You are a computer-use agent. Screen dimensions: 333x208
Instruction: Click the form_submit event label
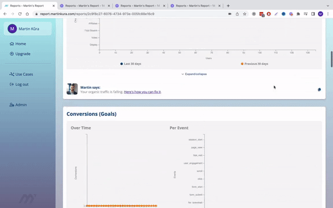coord(196,195)
